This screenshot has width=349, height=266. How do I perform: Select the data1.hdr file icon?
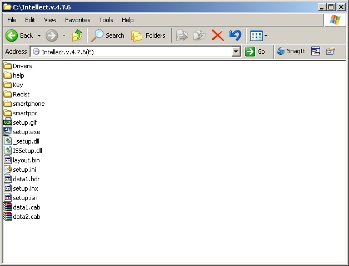(8, 179)
